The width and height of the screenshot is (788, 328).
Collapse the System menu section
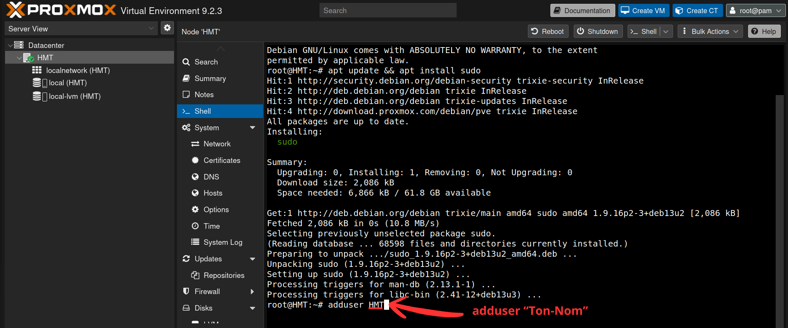[x=253, y=128]
